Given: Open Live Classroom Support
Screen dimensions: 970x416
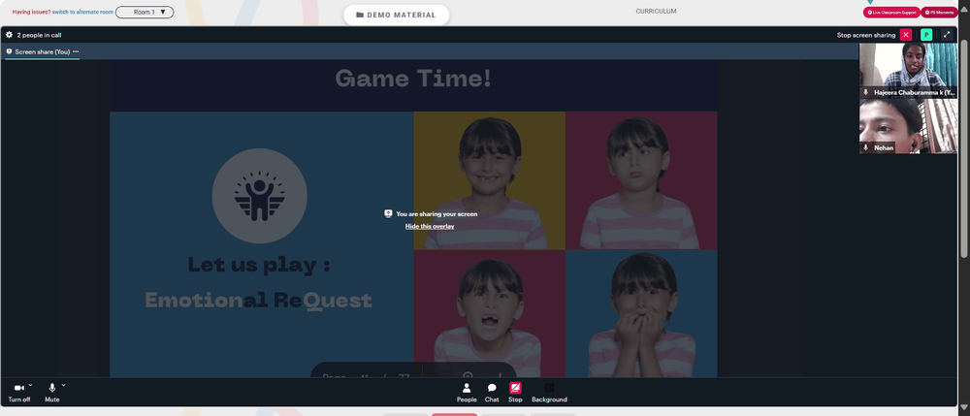Looking at the screenshot, I should [x=891, y=13].
